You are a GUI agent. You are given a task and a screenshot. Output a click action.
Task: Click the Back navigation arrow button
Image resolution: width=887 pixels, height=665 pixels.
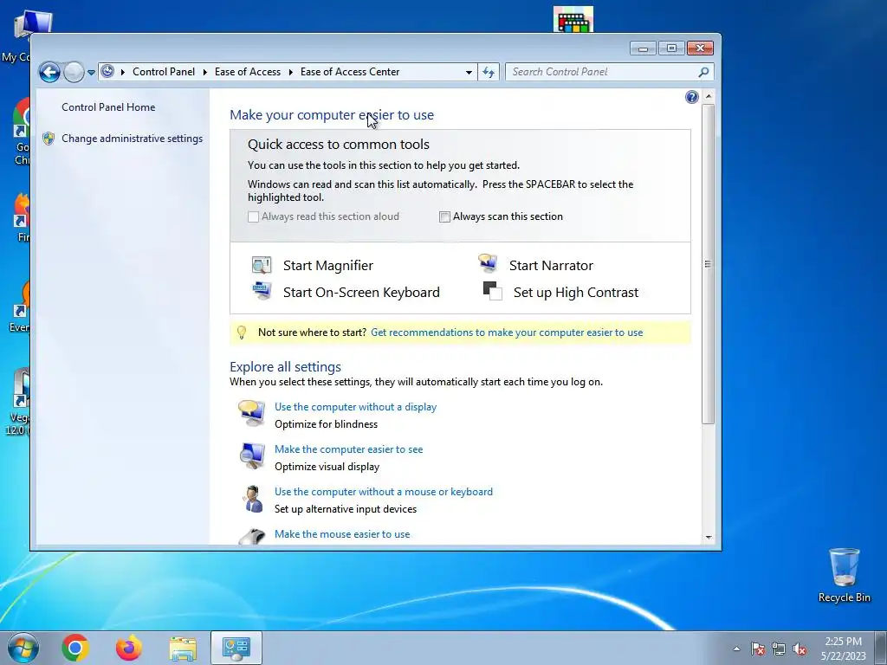click(x=49, y=72)
